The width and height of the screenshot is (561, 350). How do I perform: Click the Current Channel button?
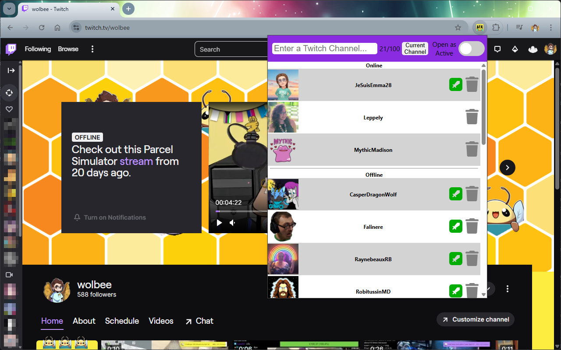pos(415,49)
